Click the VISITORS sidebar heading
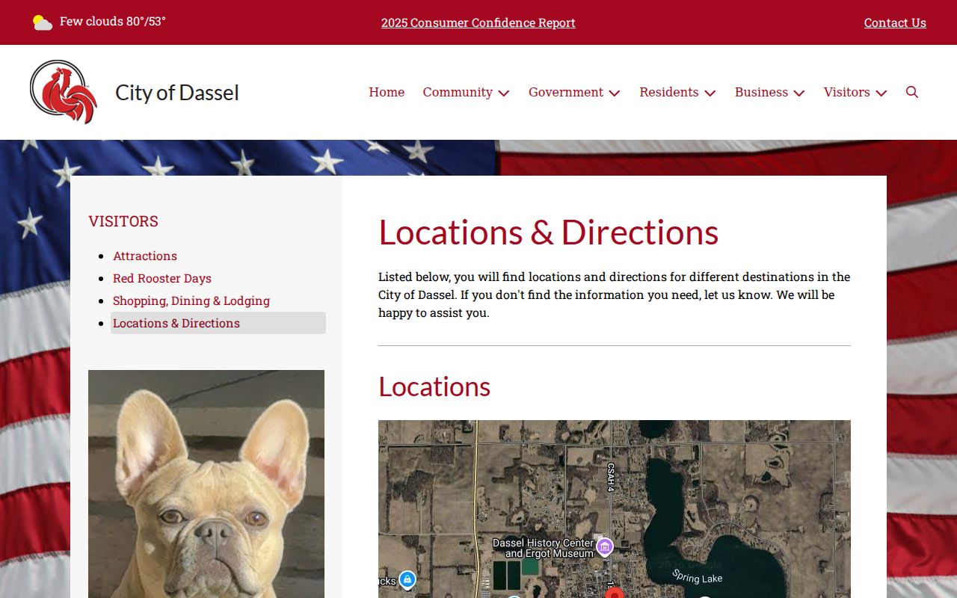Viewport: 957px width, 598px height. coord(123,221)
